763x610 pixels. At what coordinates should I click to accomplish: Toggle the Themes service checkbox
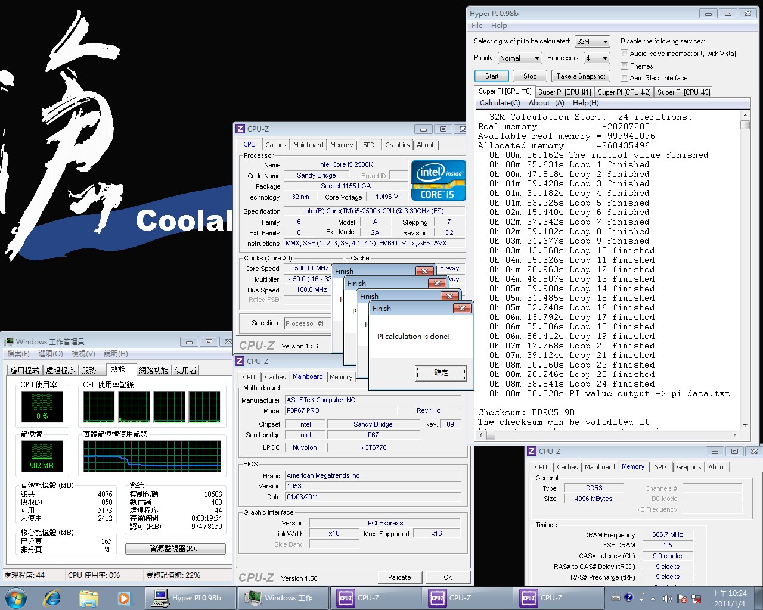coord(624,66)
